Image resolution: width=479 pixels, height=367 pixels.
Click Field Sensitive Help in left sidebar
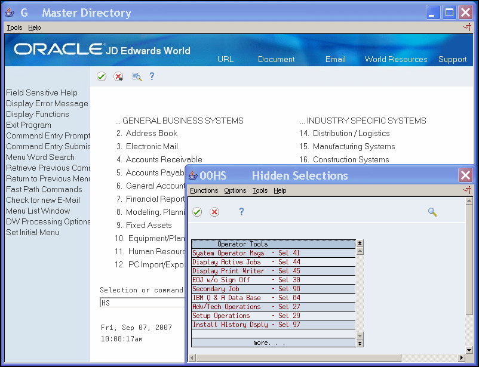pyautogui.click(x=42, y=92)
